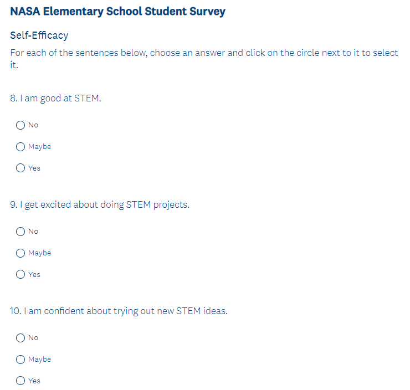The width and height of the screenshot is (410, 390).
Task: Select 'No' radio for 'I am good at STEM'
Action: click(x=20, y=125)
